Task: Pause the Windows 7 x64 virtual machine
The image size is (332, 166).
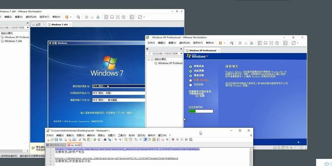Action: pos(67,17)
